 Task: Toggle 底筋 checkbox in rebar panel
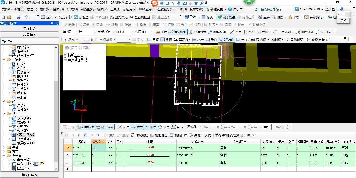point(66,54)
